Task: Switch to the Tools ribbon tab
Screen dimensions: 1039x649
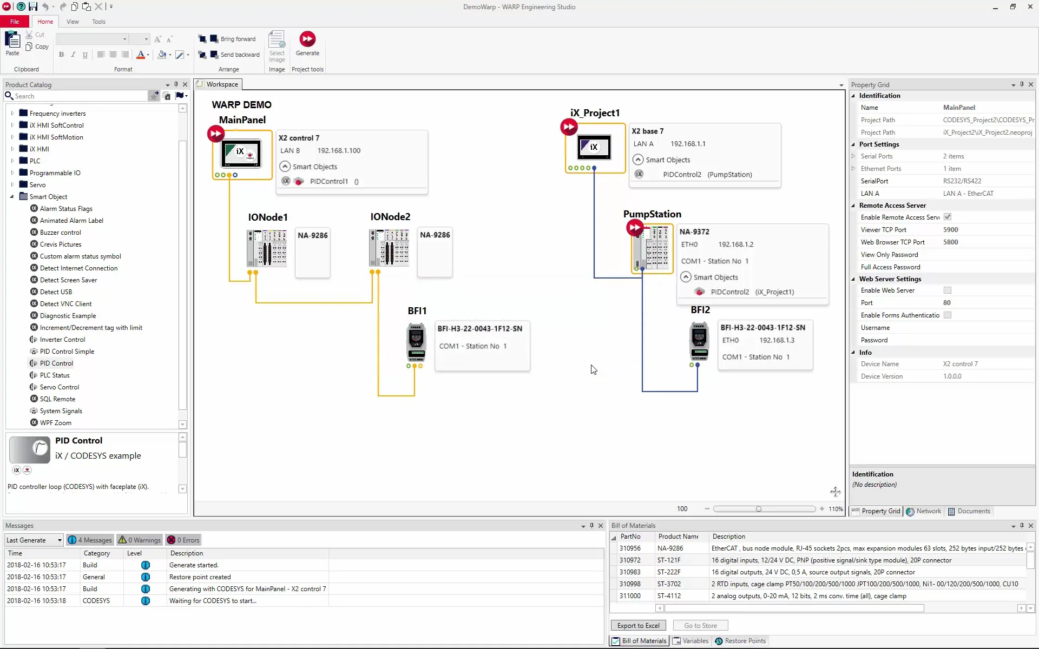Action: pyautogui.click(x=98, y=22)
